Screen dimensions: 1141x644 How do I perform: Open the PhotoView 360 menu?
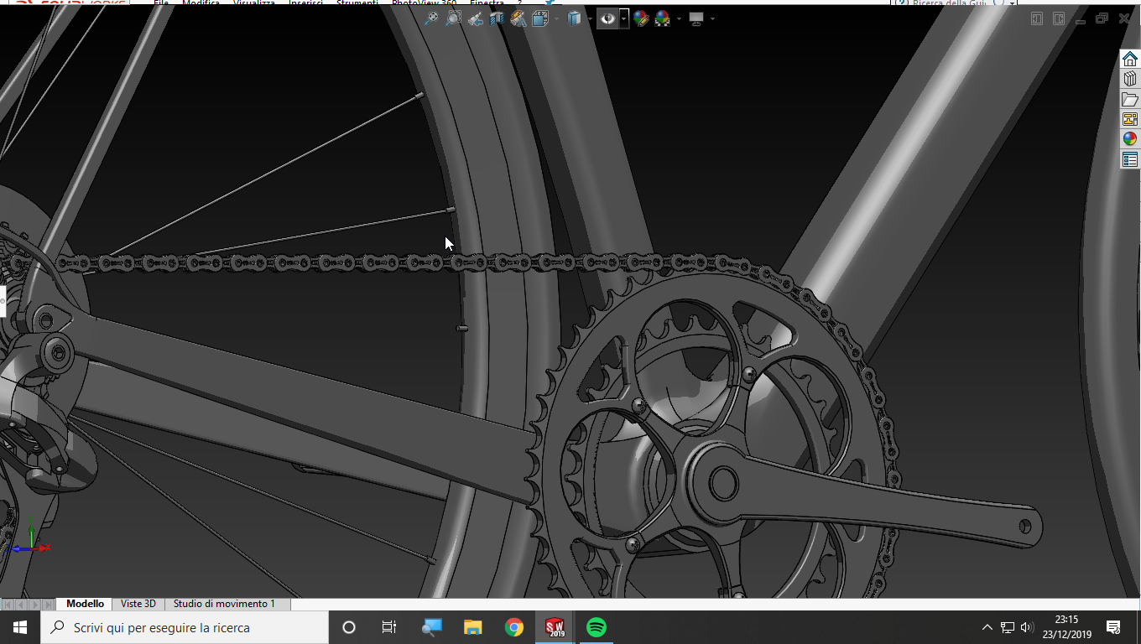424,3
